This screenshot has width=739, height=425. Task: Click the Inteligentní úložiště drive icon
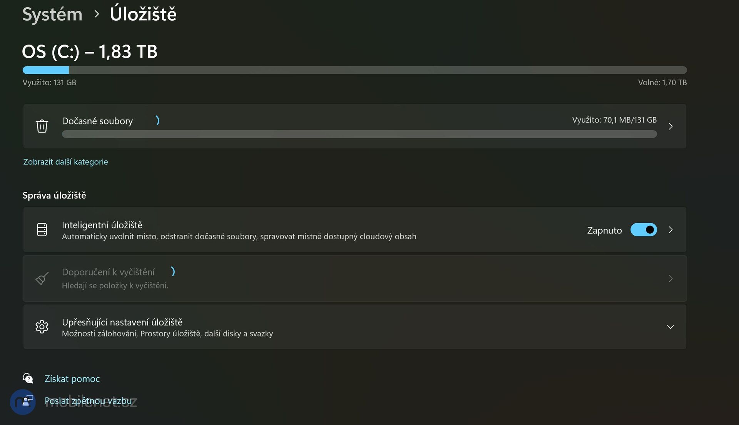coord(42,230)
